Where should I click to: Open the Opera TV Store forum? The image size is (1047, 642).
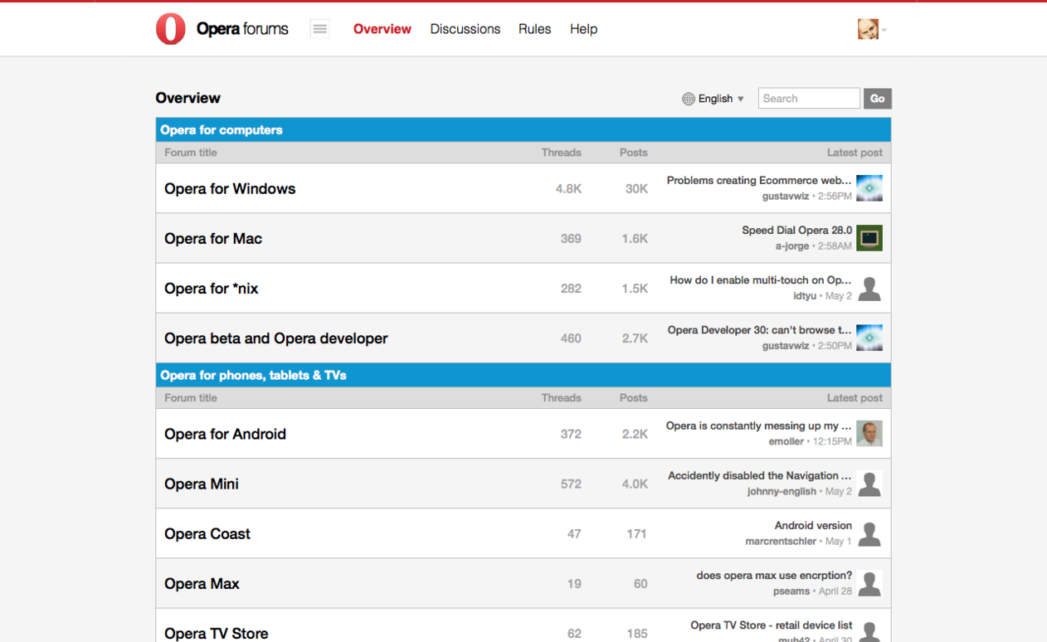click(217, 634)
